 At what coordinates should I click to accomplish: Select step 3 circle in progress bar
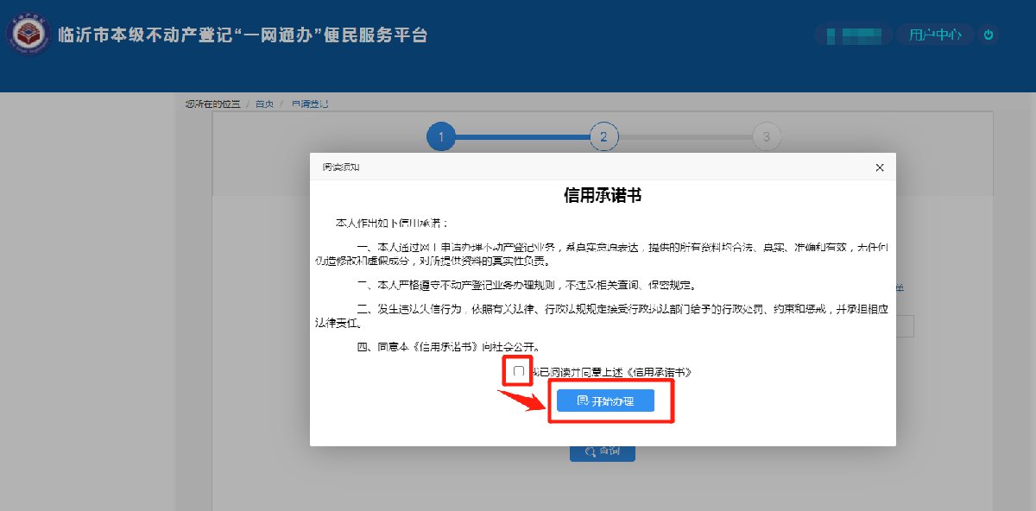(x=766, y=136)
